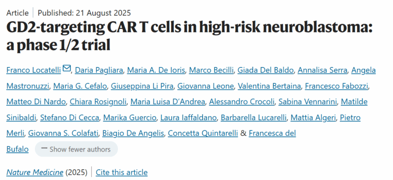This screenshot has height=180, width=393.
Task: Open Marco Becilli author link
Action: pos(211,70)
